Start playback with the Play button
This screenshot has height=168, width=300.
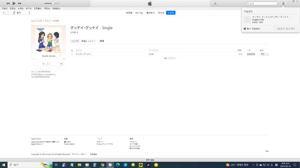click(14, 3)
